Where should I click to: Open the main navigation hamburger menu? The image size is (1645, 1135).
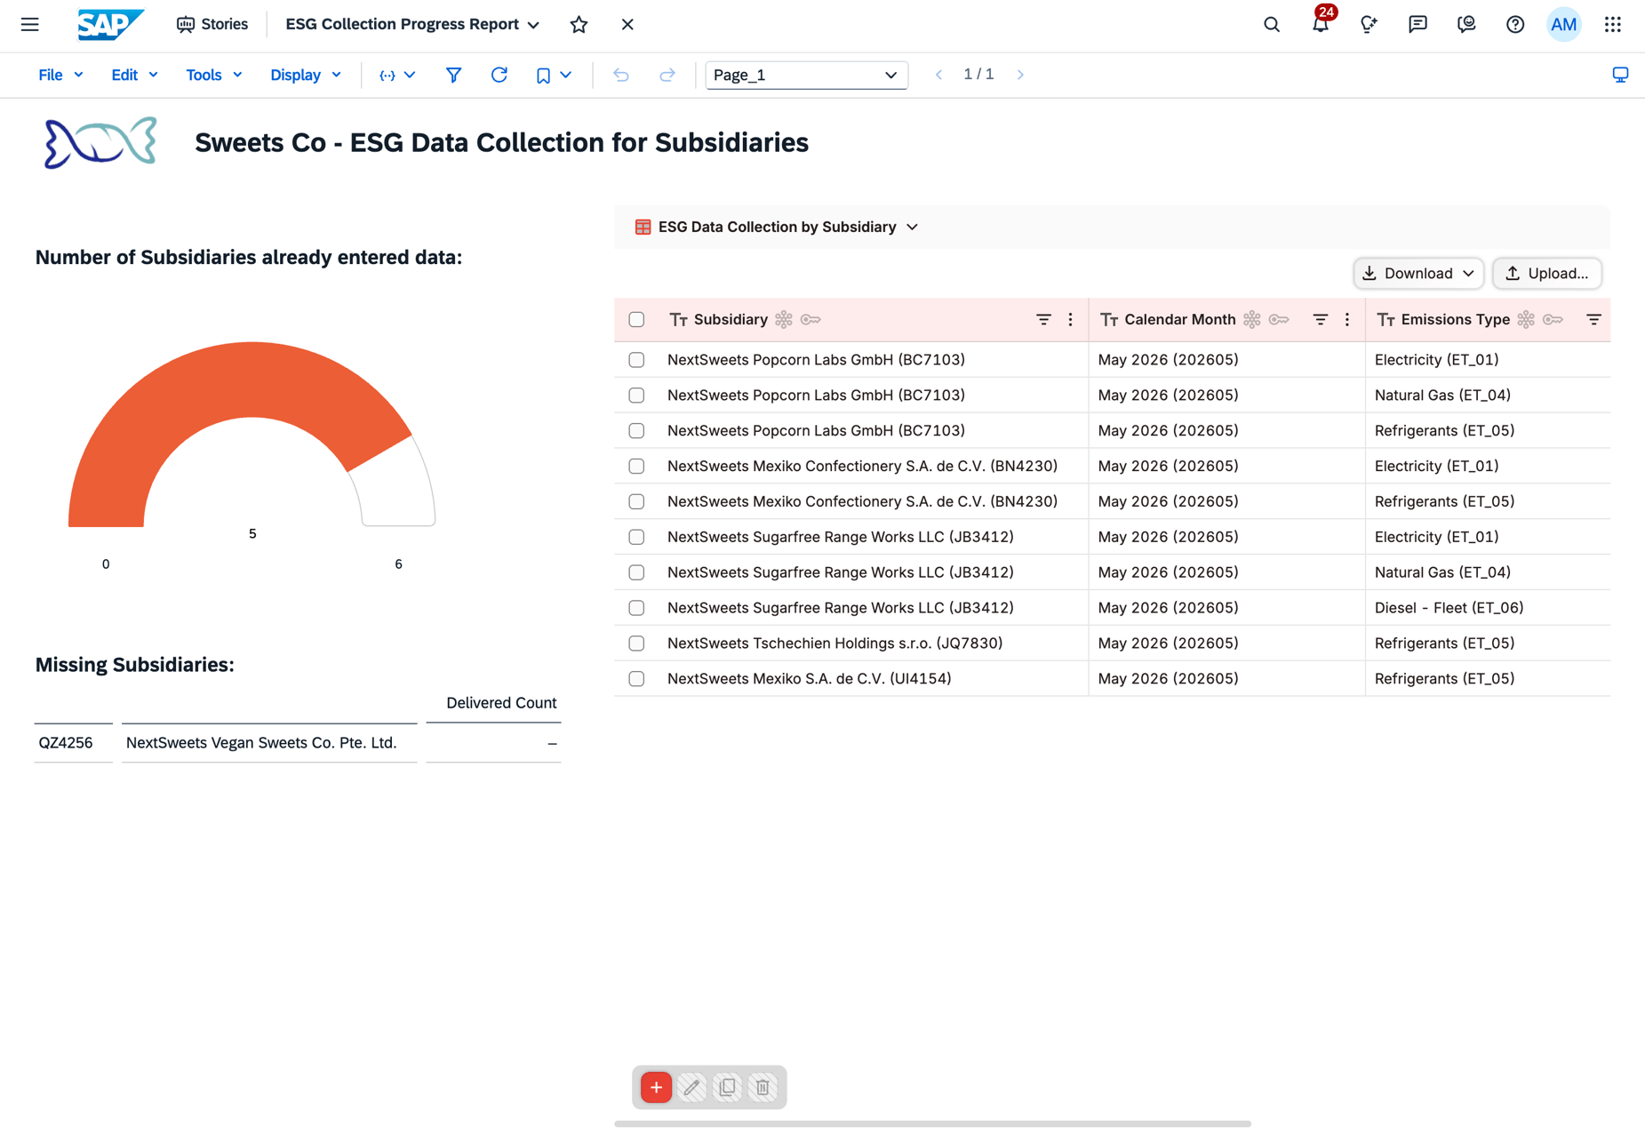click(x=29, y=24)
